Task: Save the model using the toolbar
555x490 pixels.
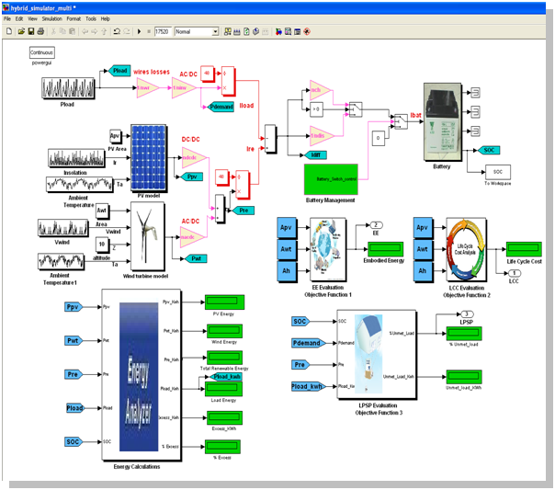Action: coord(30,31)
